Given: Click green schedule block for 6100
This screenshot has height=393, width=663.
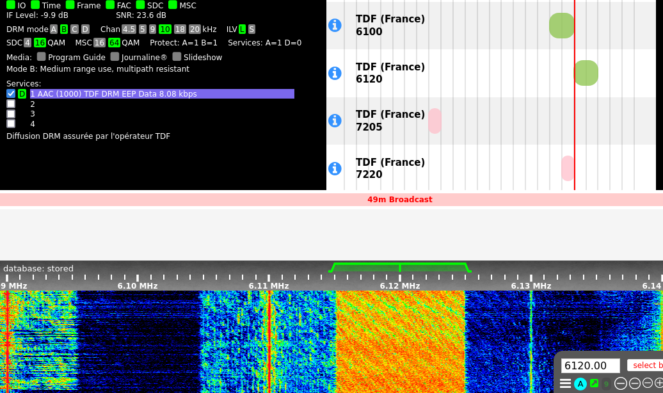Looking at the screenshot, I should (561, 26).
